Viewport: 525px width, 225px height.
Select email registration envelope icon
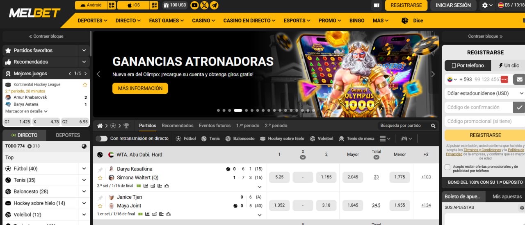(519, 79)
